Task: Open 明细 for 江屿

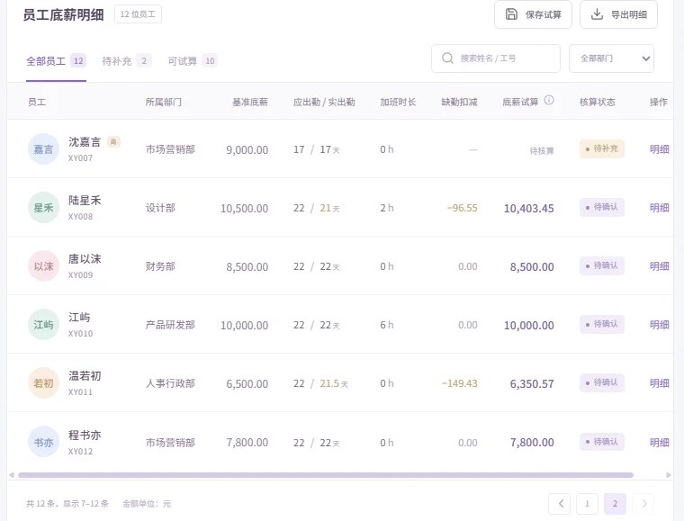Action: click(x=659, y=324)
